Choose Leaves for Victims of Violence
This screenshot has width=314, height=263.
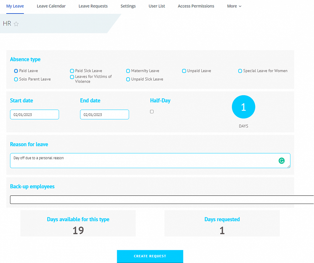pos(72,77)
